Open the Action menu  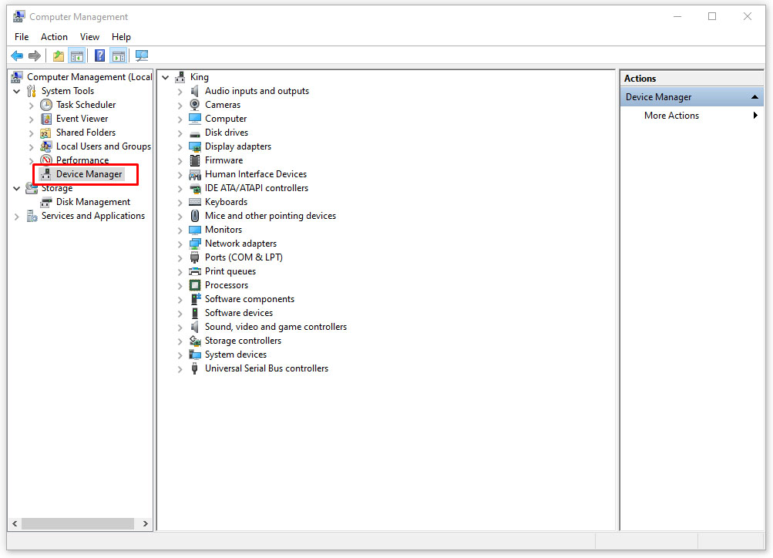point(54,37)
